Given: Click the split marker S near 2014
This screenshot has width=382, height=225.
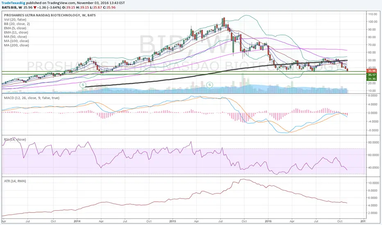Looking at the screenshot, I should [83, 85].
